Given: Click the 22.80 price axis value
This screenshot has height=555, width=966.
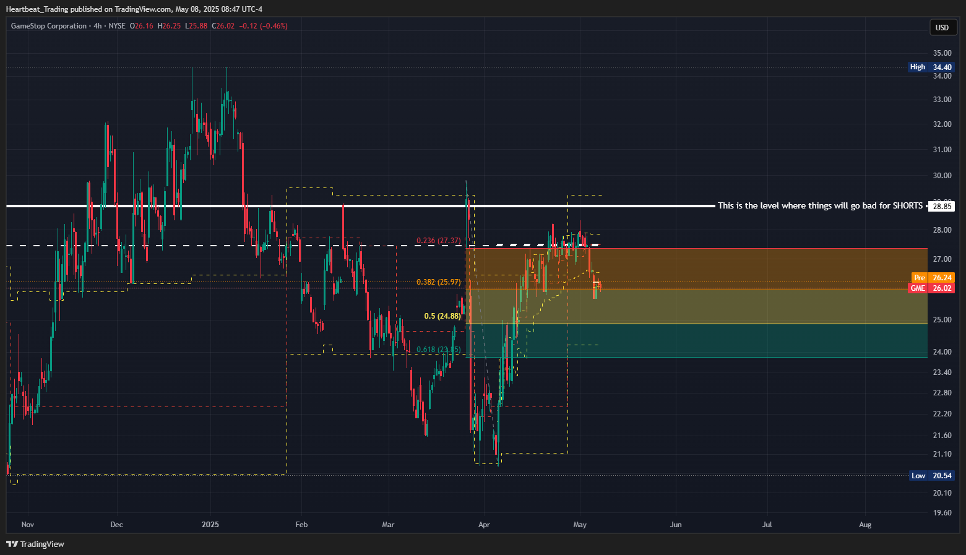Looking at the screenshot, I should tap(942, 393).
